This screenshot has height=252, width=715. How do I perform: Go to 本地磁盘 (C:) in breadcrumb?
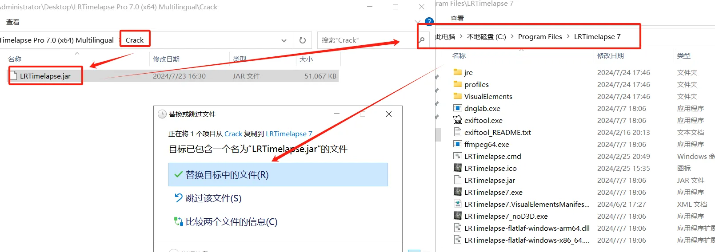tap(487, 36)
